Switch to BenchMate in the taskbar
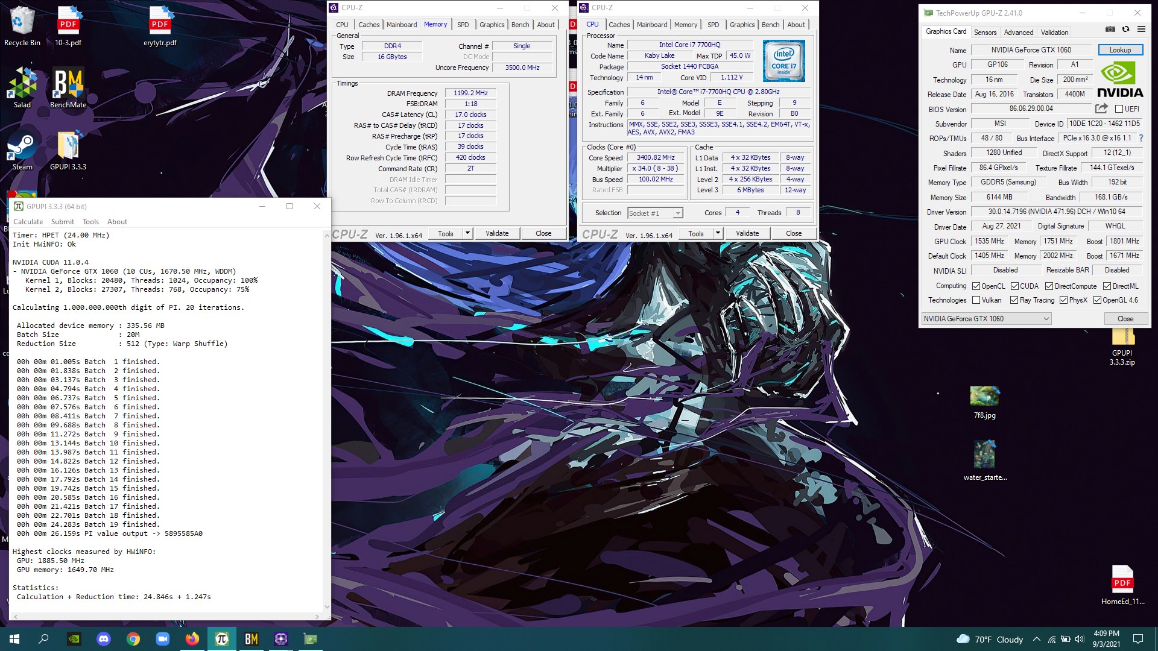The width and height of the screenshot is (1158, 651). click(x=251, y=639)
